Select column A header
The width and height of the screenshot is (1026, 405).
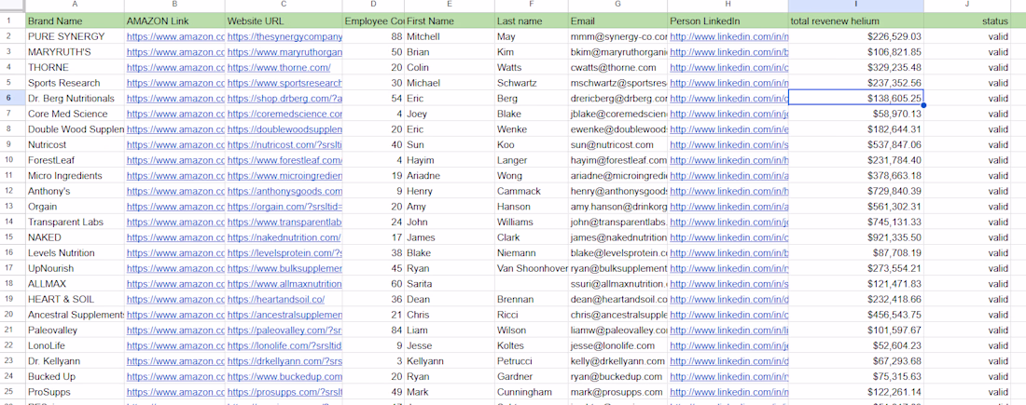point(75,6)
